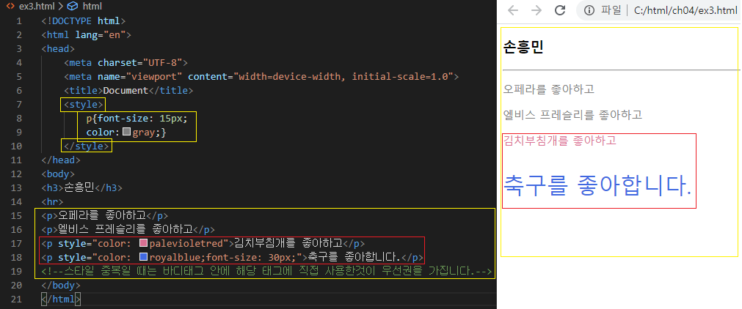This screenshot has height=309, width=742.
Task: Click the title Document line
Action: pyautogui.click(x=128, y=90)
